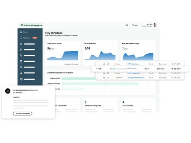Click the 'Hey John Doe' heading
191x143 pixels.
coord(54,33)
